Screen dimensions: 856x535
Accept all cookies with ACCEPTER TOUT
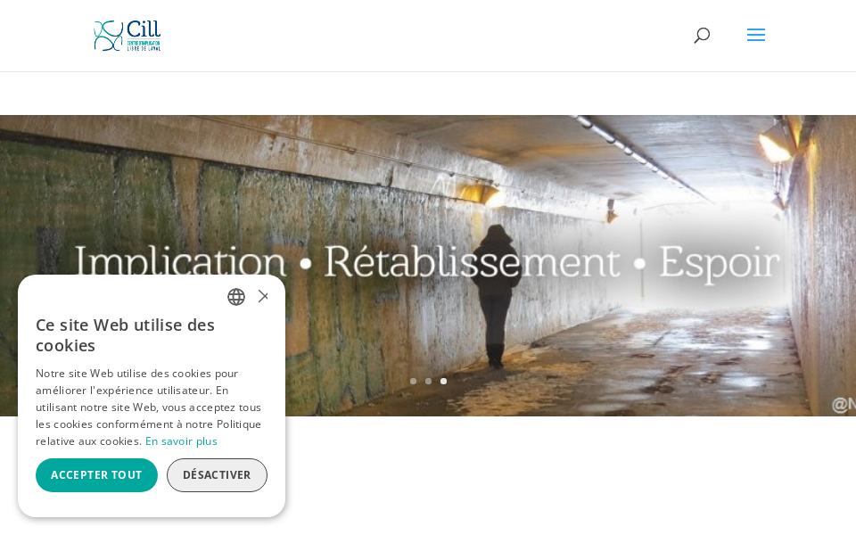96,475
